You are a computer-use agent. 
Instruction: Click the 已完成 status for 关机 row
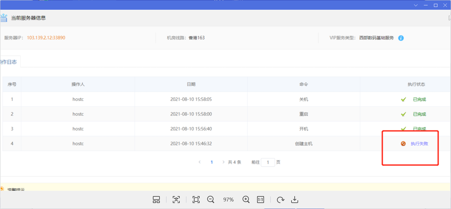pyautogui.click(x=419, y=99)
